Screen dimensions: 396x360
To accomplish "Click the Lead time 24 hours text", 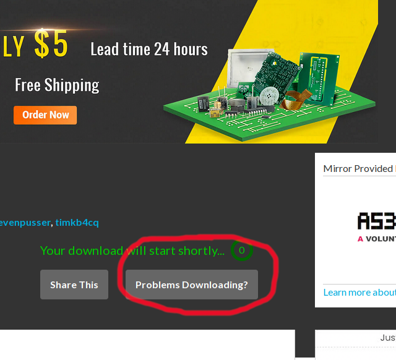I will click(149, 49).
